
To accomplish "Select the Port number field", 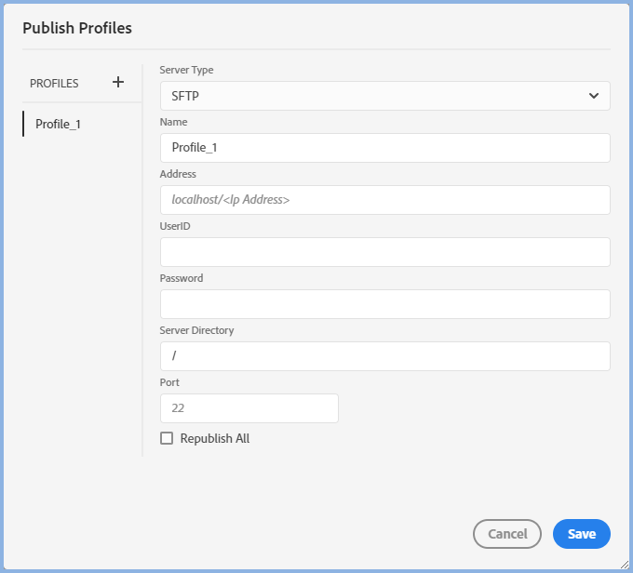I will 249,408.
